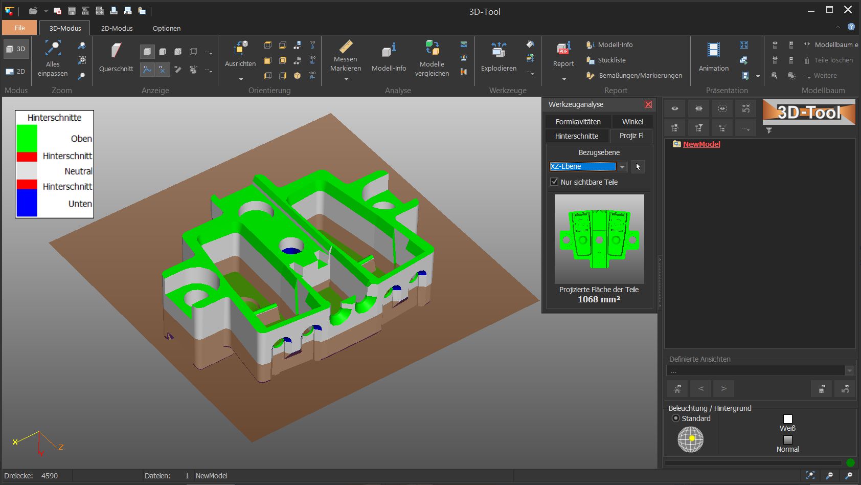Screen dimensions: 861x485
Task: Open the XZ-Ebene dropdown
Action: pyautogui.click(x=622, y=166)
